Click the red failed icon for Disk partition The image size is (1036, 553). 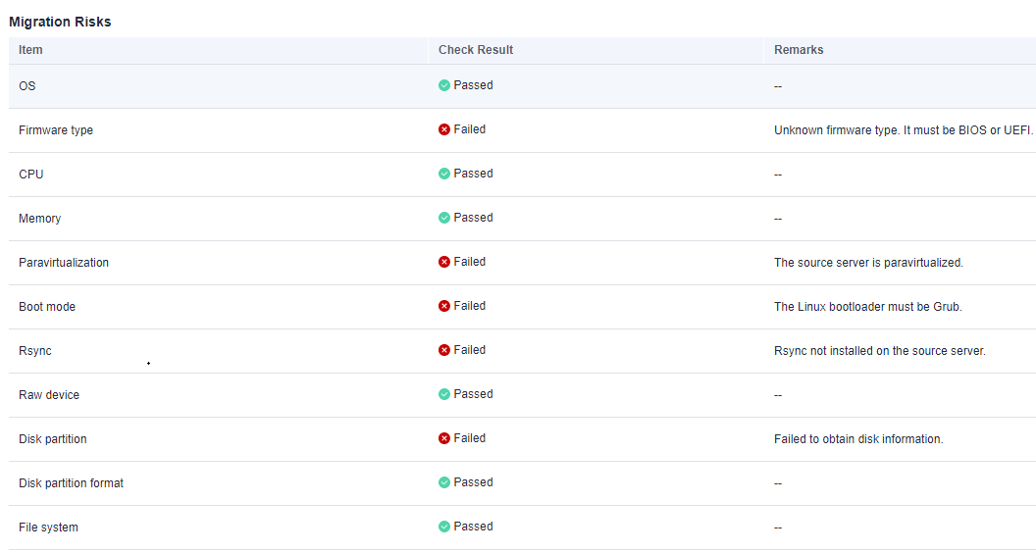point(444,438)
